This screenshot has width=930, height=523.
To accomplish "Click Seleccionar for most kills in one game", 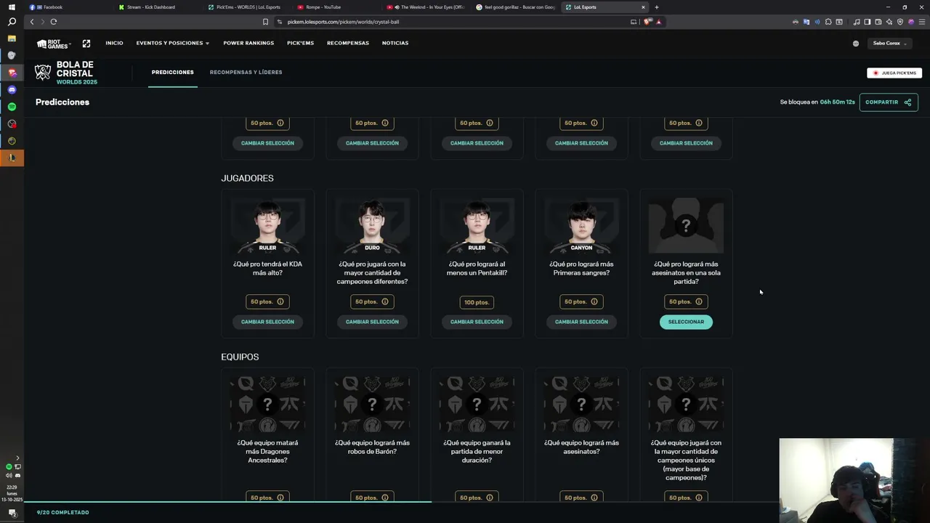I will tap(686, 322).
